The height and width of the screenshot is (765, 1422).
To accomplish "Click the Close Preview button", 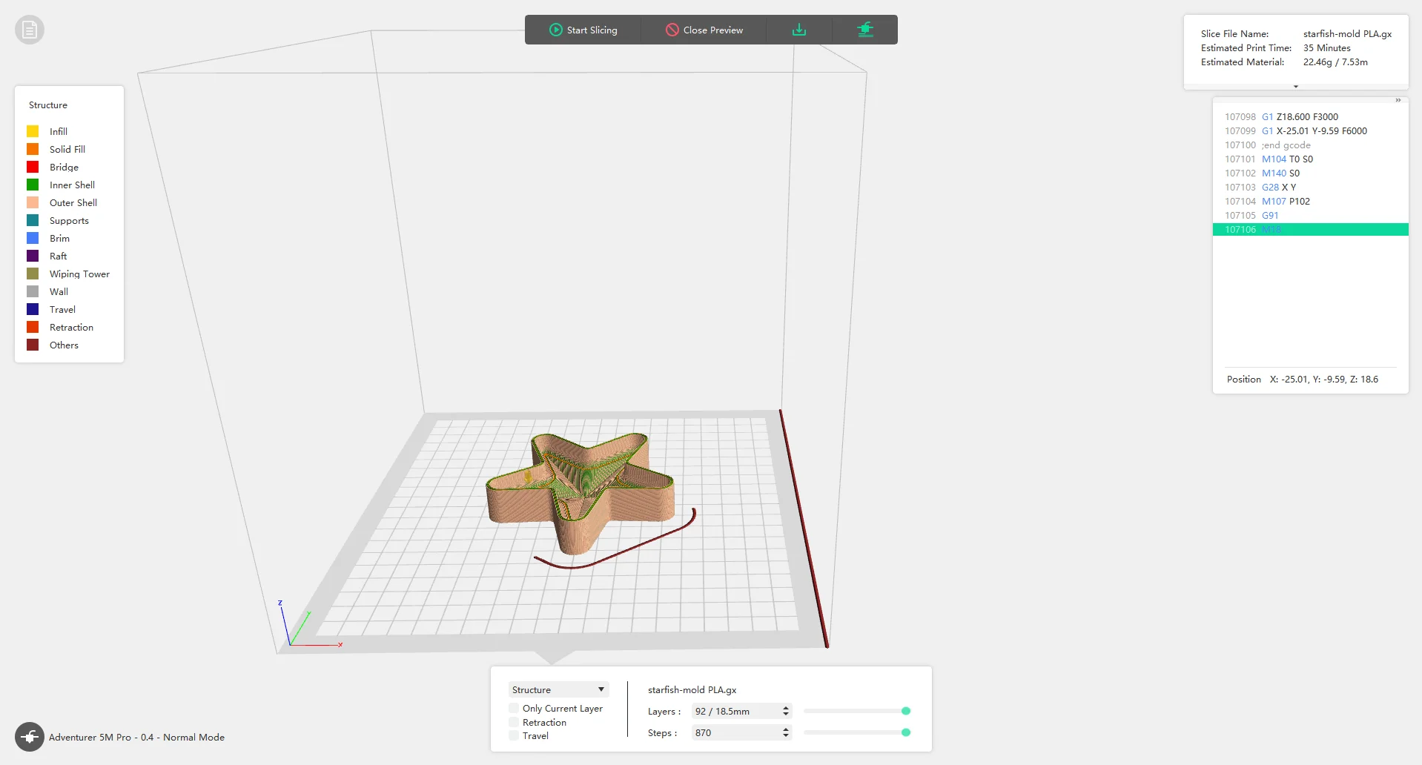I will pyautogui.click(x=704, y=30).
